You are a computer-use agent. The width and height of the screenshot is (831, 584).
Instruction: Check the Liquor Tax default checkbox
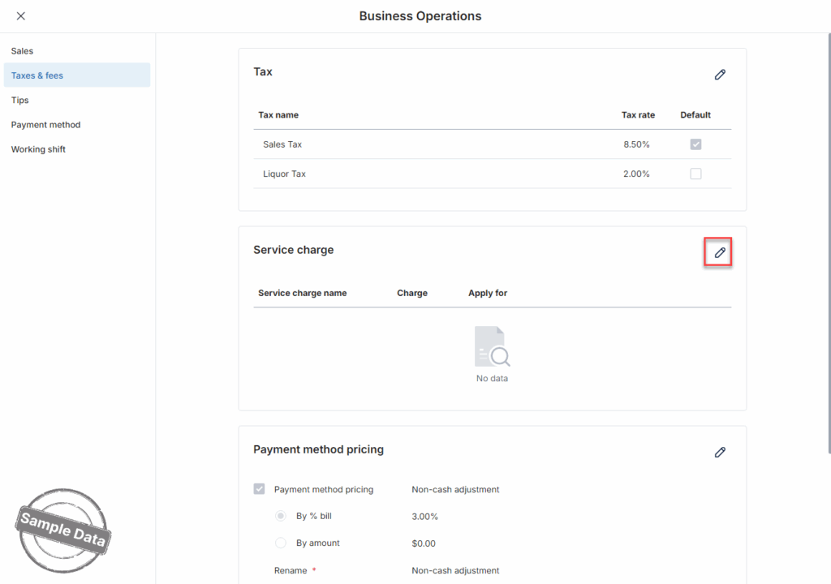(695, 174)
